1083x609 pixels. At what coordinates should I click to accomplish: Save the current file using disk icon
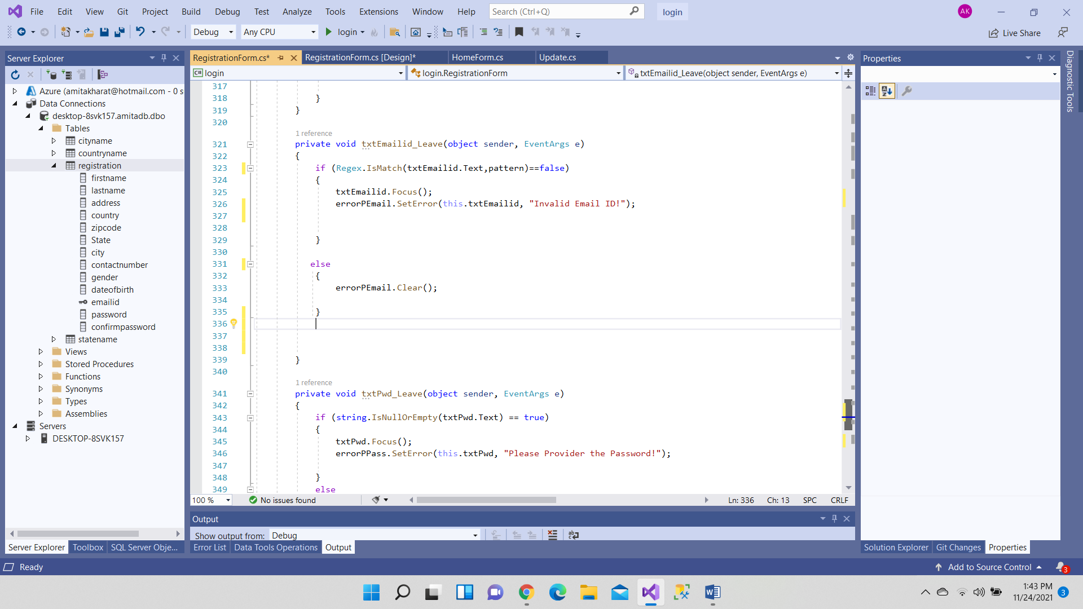104,32
